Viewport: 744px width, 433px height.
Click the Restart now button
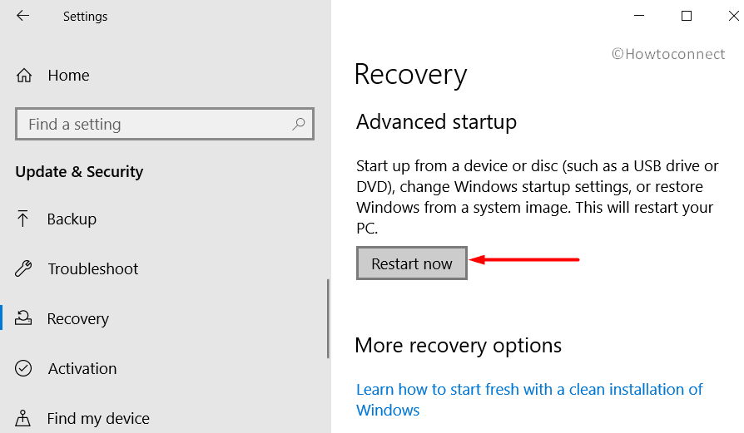412,263
